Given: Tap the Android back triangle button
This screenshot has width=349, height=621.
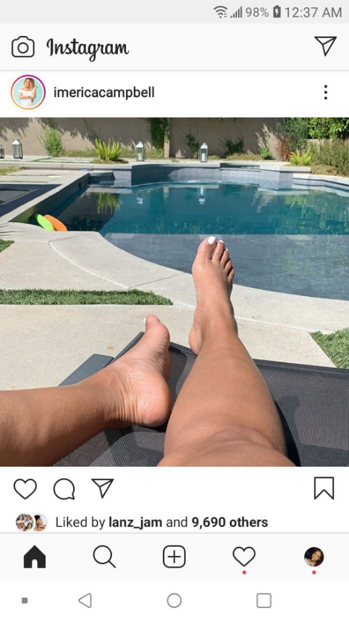Looking at the screenshot, I should point(85,601).
